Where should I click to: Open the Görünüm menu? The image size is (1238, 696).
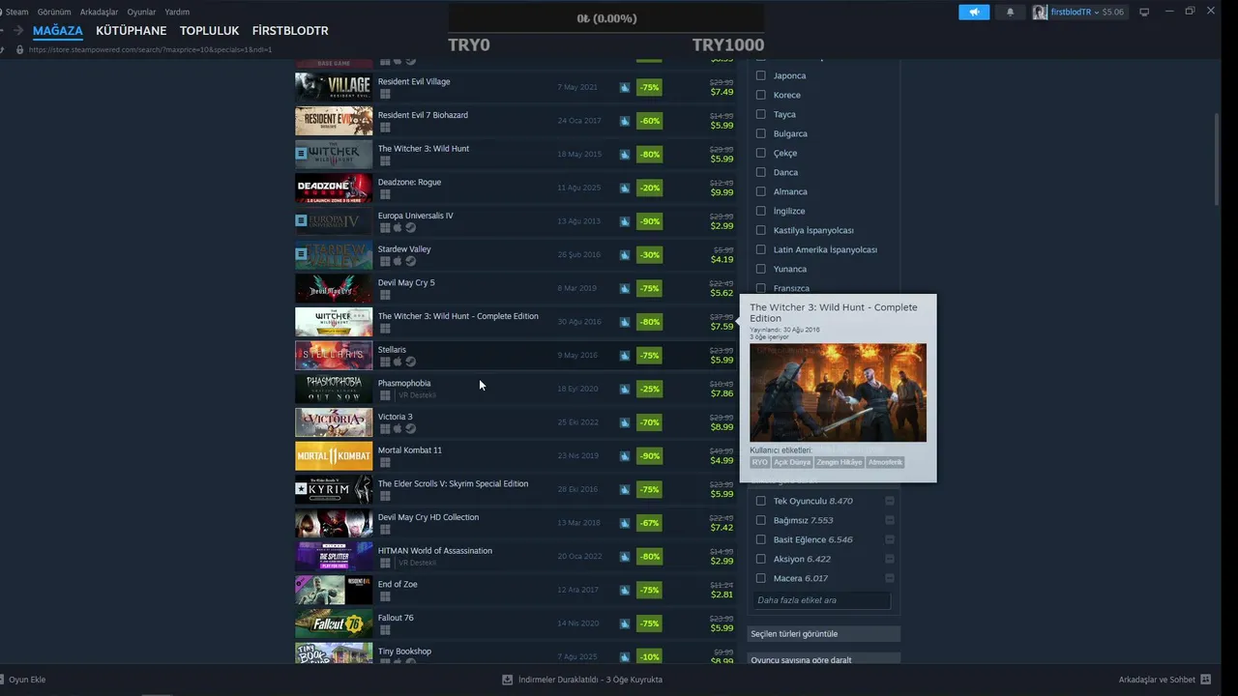[54, 12]
